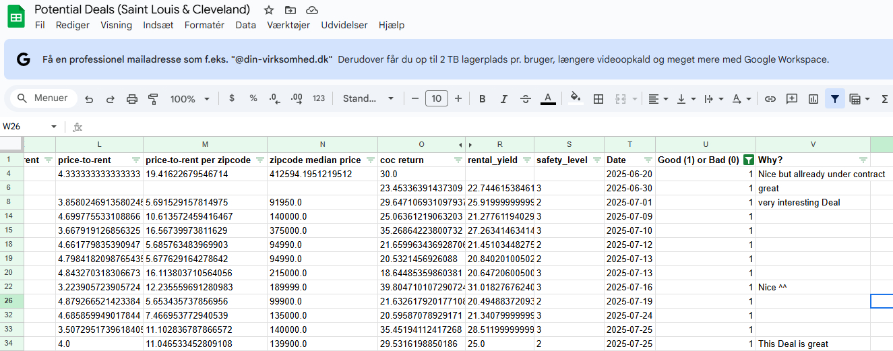View cloud document status icon
The image size is (893, 351).
point(312,10)
